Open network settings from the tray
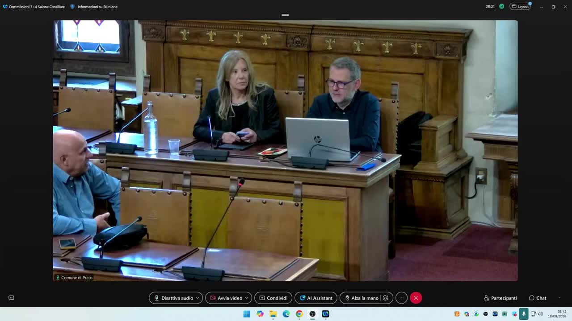This screenshot has width=572, height=321. point(533,314)
